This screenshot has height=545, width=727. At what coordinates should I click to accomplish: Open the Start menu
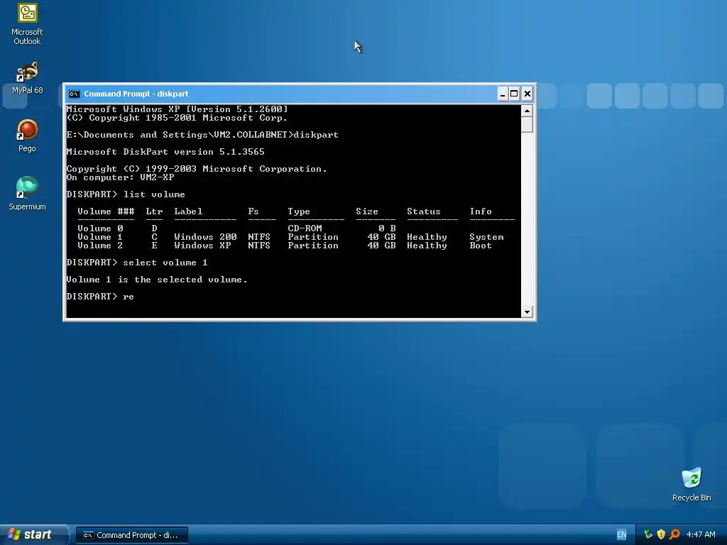34,534
